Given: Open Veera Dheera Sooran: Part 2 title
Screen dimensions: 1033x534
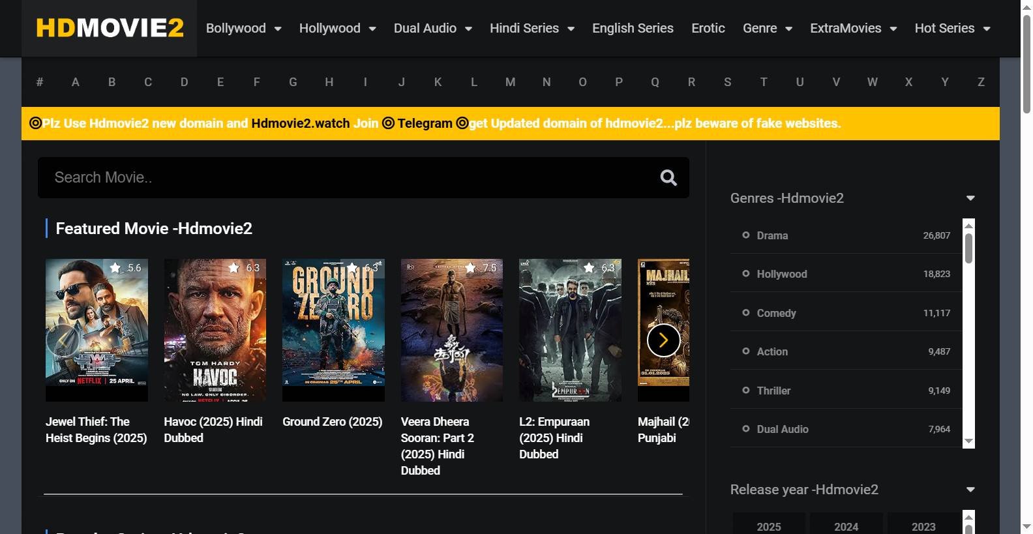Looking at the screenshot, I should (438, 446).
